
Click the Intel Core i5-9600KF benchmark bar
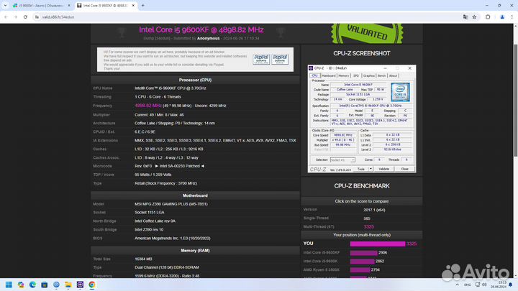tap(363, 253)
